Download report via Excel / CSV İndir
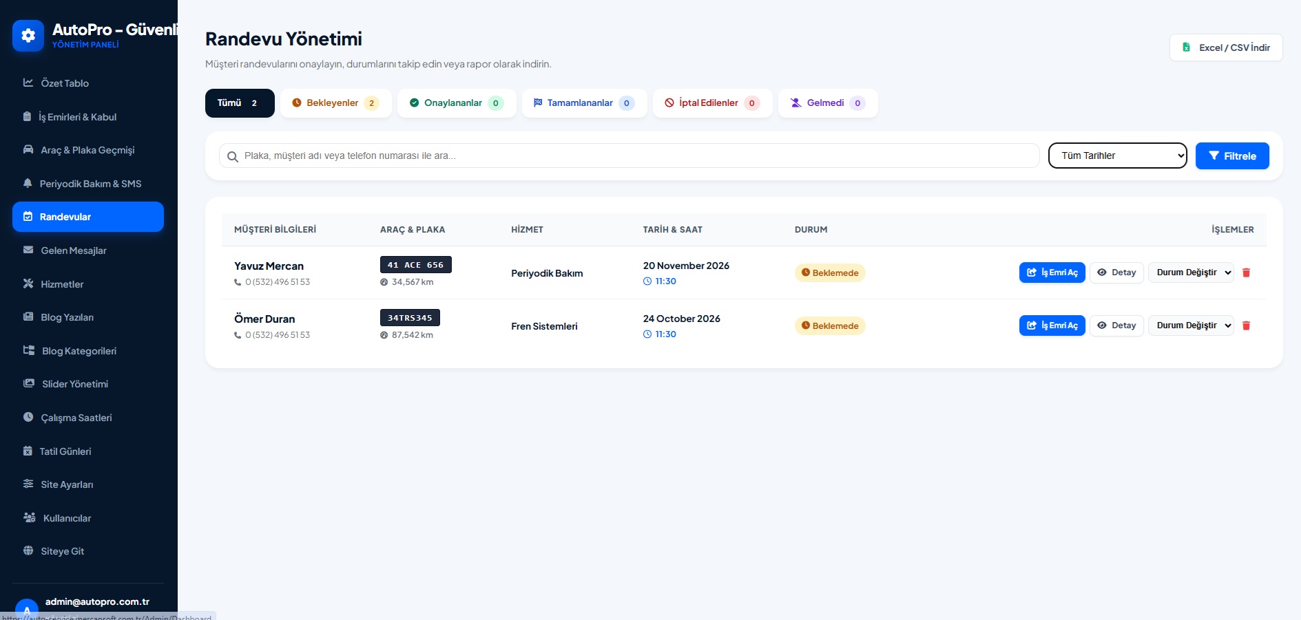Viewport: 1301px width, 620px height. coord(1226,47)
